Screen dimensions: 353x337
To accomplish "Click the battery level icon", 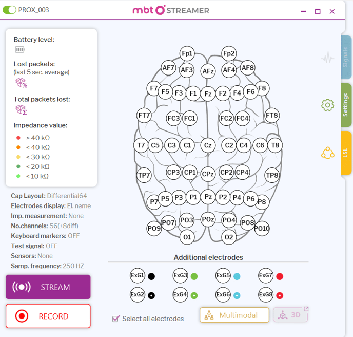I will point(20,49).
